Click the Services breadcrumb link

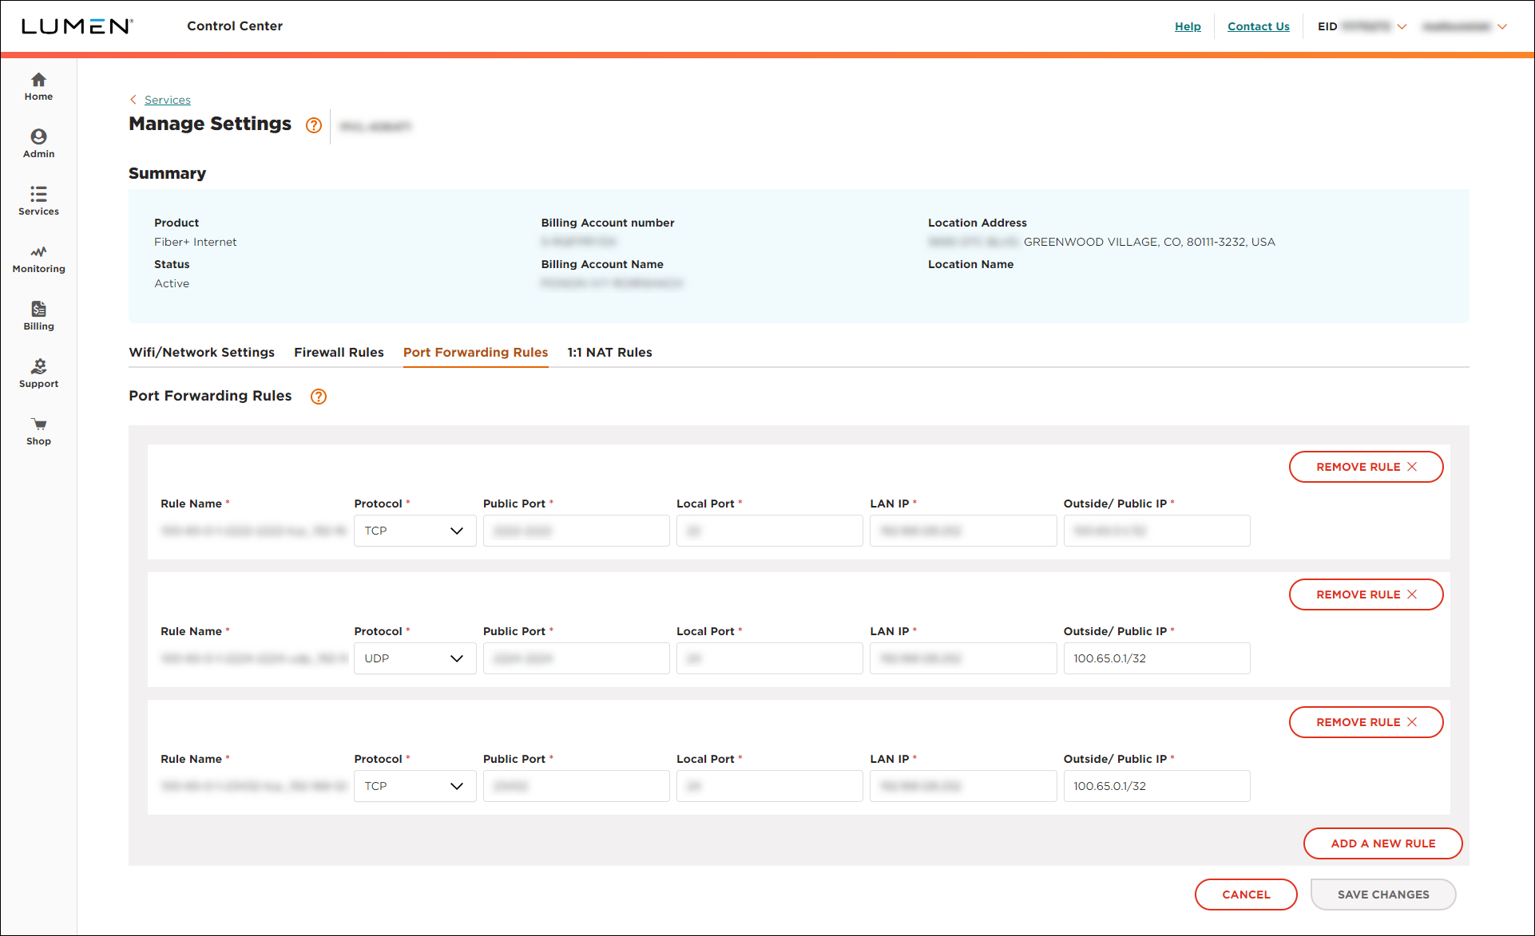click(167, 99)
